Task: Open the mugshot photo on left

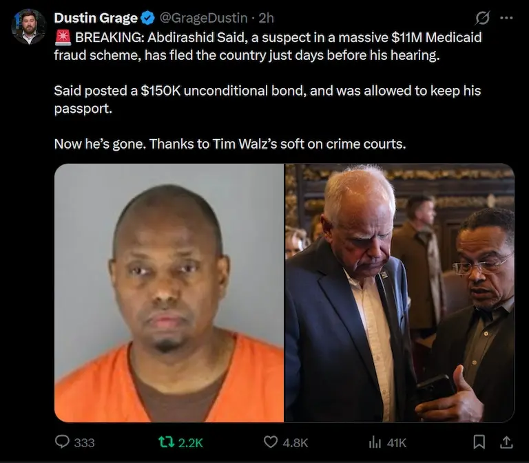Action: coord(169,293)
